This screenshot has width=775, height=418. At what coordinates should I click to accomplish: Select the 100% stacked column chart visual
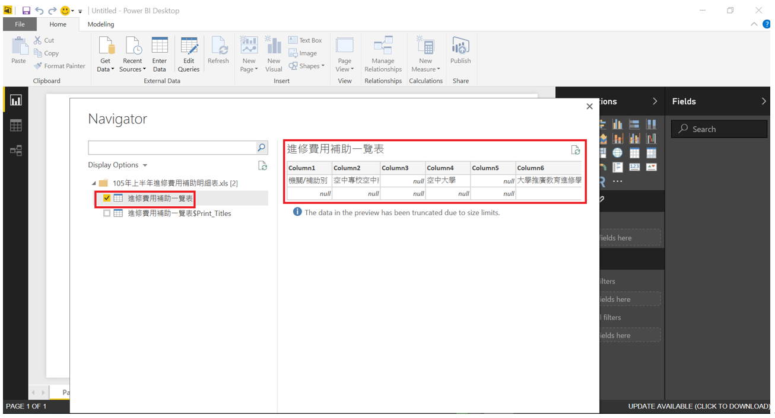coord(651,124)
